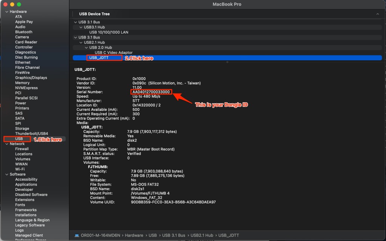Click the green full-screen window button
The image size is (386, 241).
[19, 4]
